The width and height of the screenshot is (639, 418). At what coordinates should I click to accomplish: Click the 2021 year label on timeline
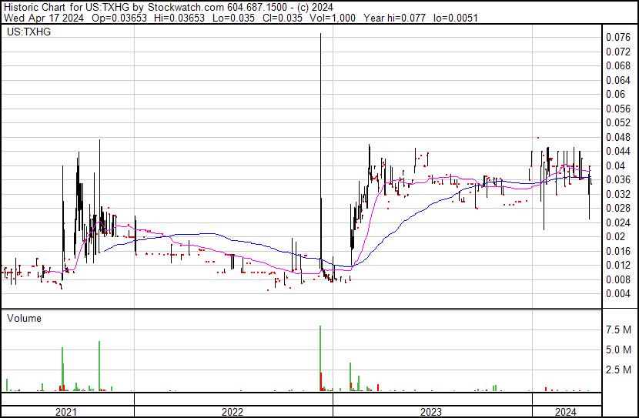66,412
